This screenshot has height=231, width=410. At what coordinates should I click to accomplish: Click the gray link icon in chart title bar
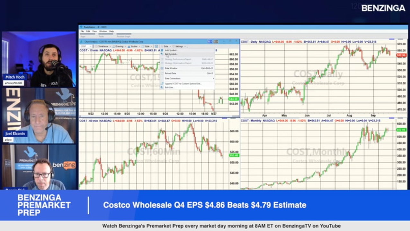[216, 42]
